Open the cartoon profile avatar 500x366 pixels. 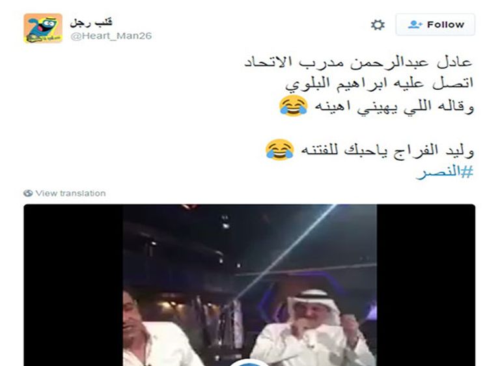[43, 28]
